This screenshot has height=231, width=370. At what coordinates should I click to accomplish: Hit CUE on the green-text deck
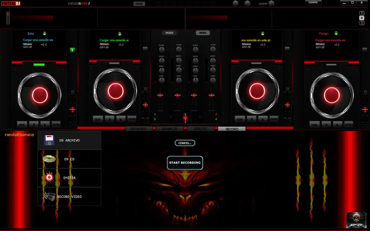[x=98, y=119]
